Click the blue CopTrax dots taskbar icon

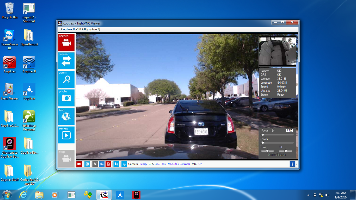coord(120,195)
